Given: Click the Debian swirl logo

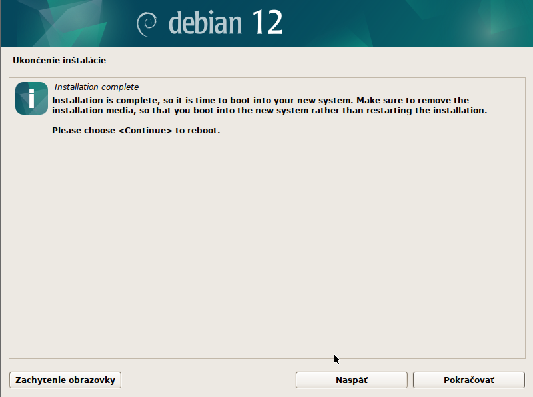Looking at the screenshot, I should click(147, 24).
